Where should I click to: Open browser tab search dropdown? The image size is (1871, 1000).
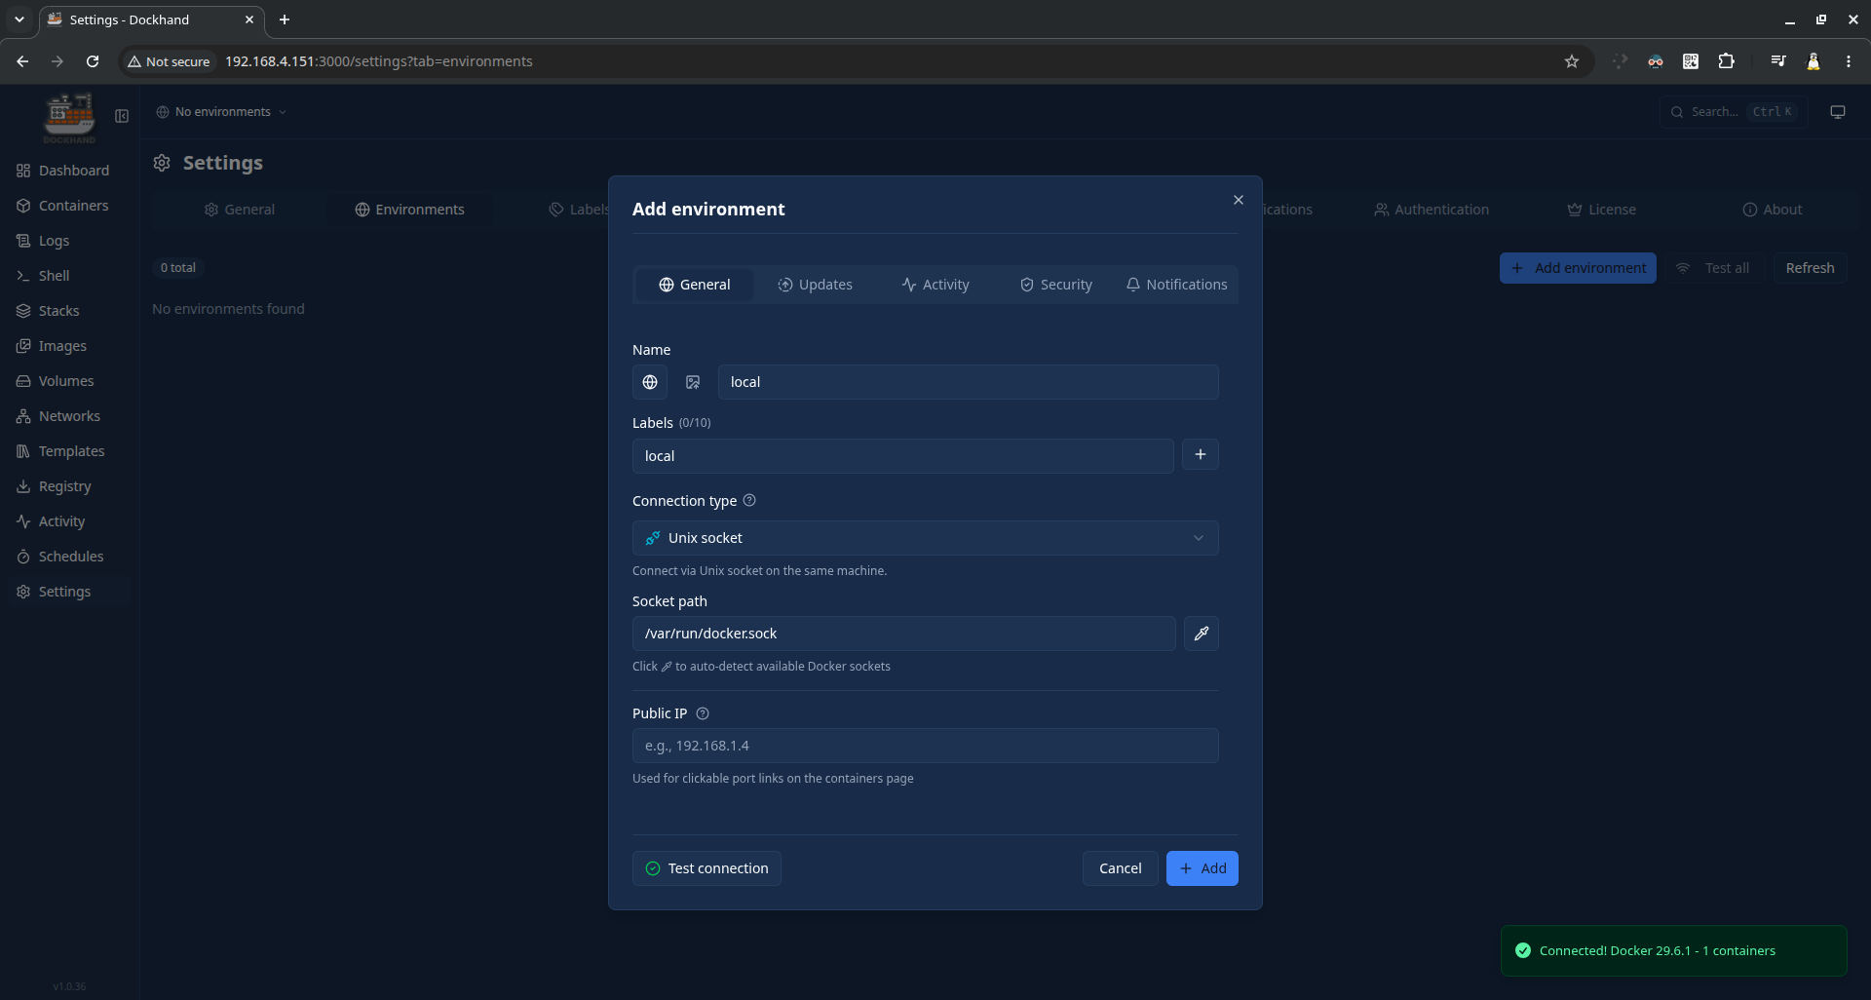[x=19, y=19]
